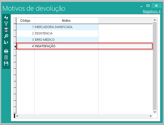Image resolution: width=164 pixels, height=125 pixels.
Task: Click the sort descending icon
Action: click(x=6, y=42)
